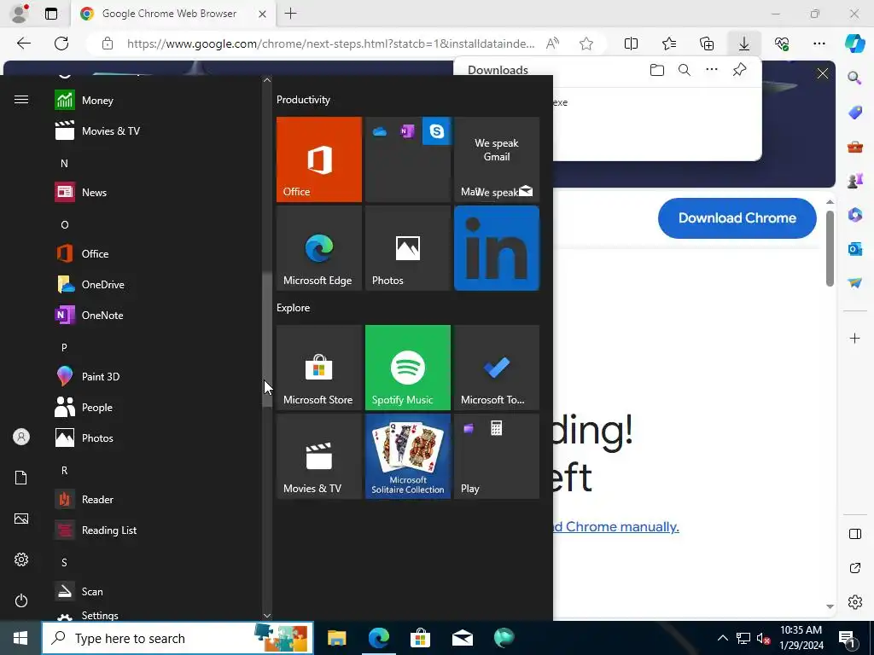Image resolution: width=874 pixels, height=655 pixels.
Task: Launch Spotify Music tile
Action: (x=407, y=368)
